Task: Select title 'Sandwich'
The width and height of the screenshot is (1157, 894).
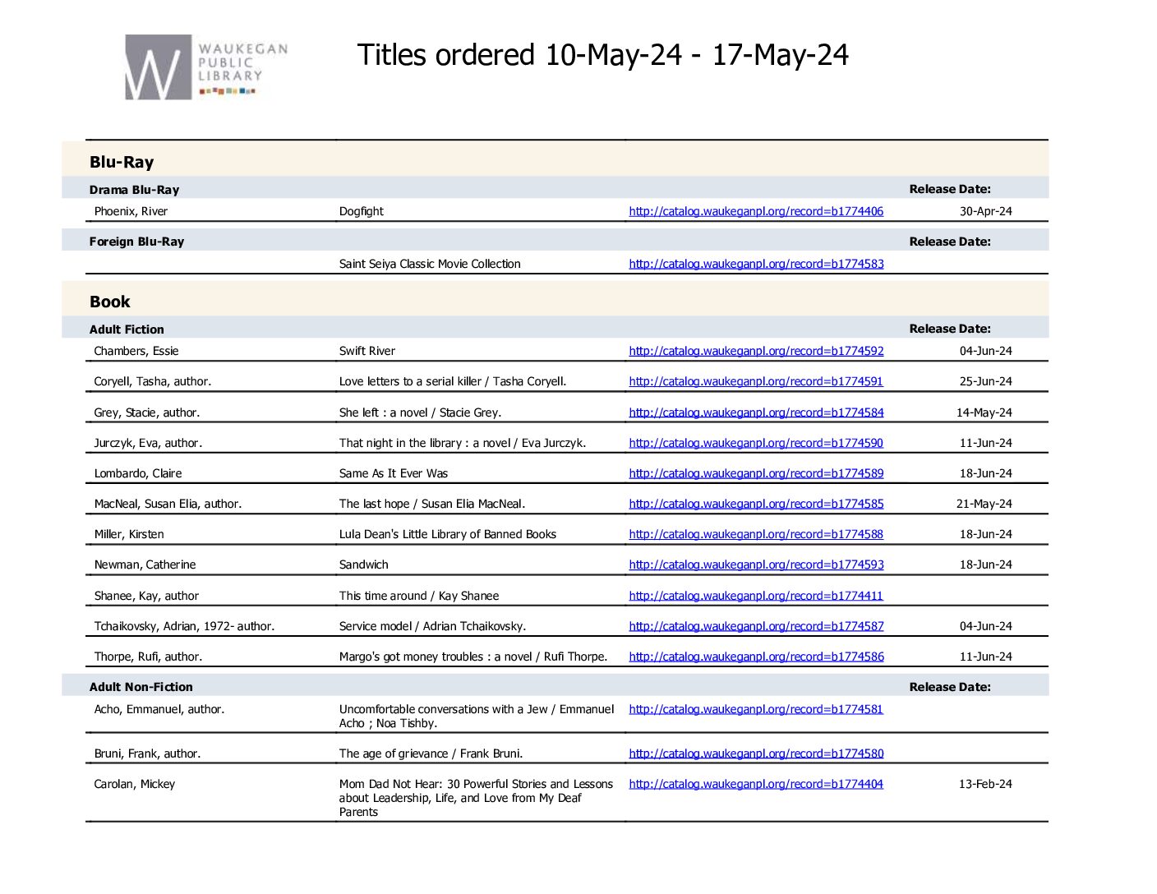Action: tap(363, 565)
